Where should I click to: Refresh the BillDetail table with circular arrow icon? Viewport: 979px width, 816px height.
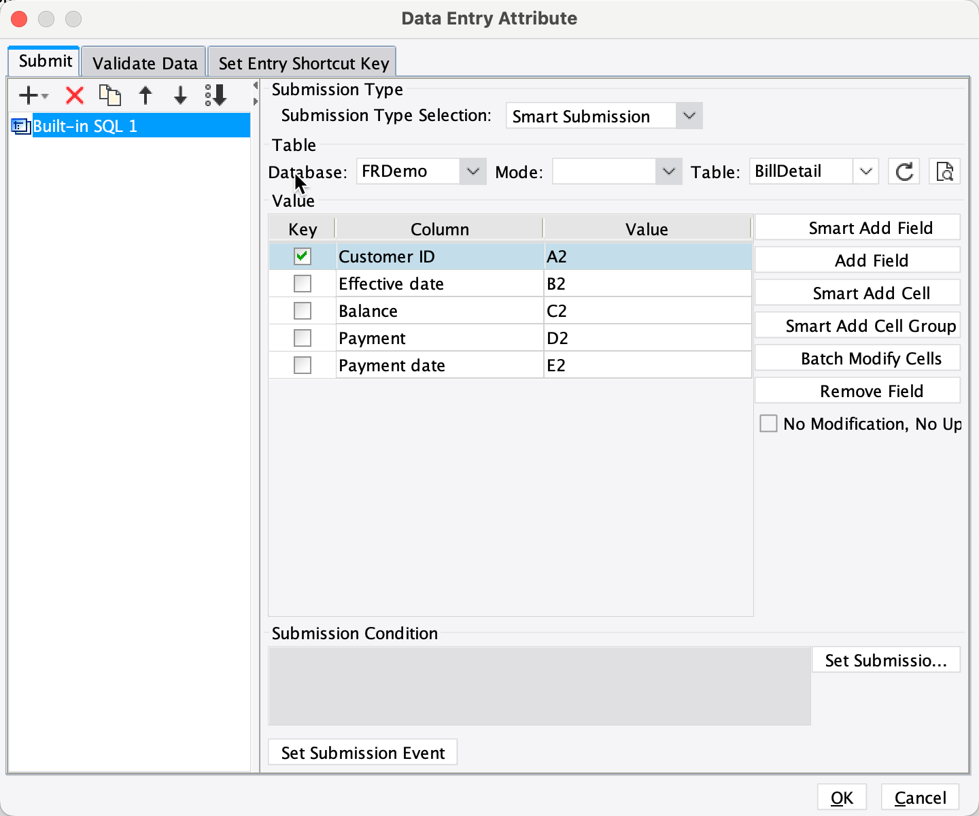[x=904, y=171]
